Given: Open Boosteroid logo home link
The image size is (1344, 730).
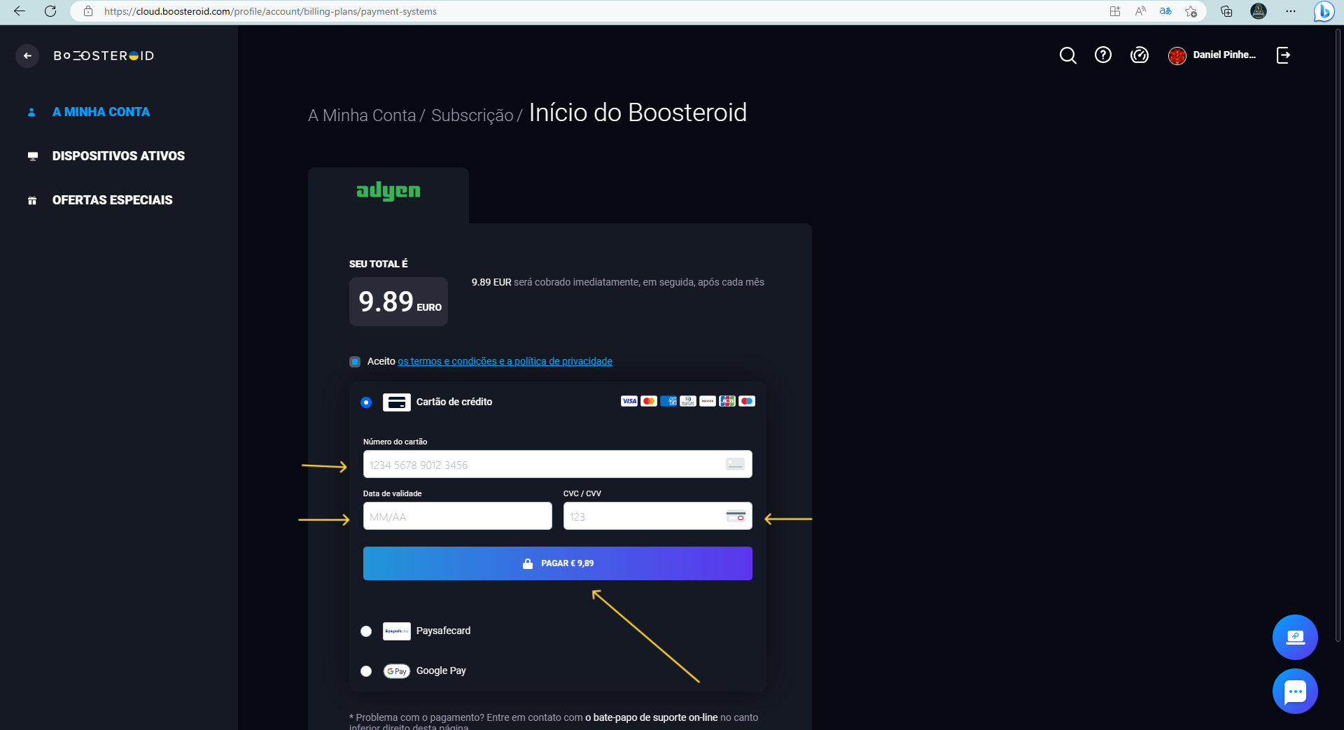Looking at the screenshot, I should 104,55.
